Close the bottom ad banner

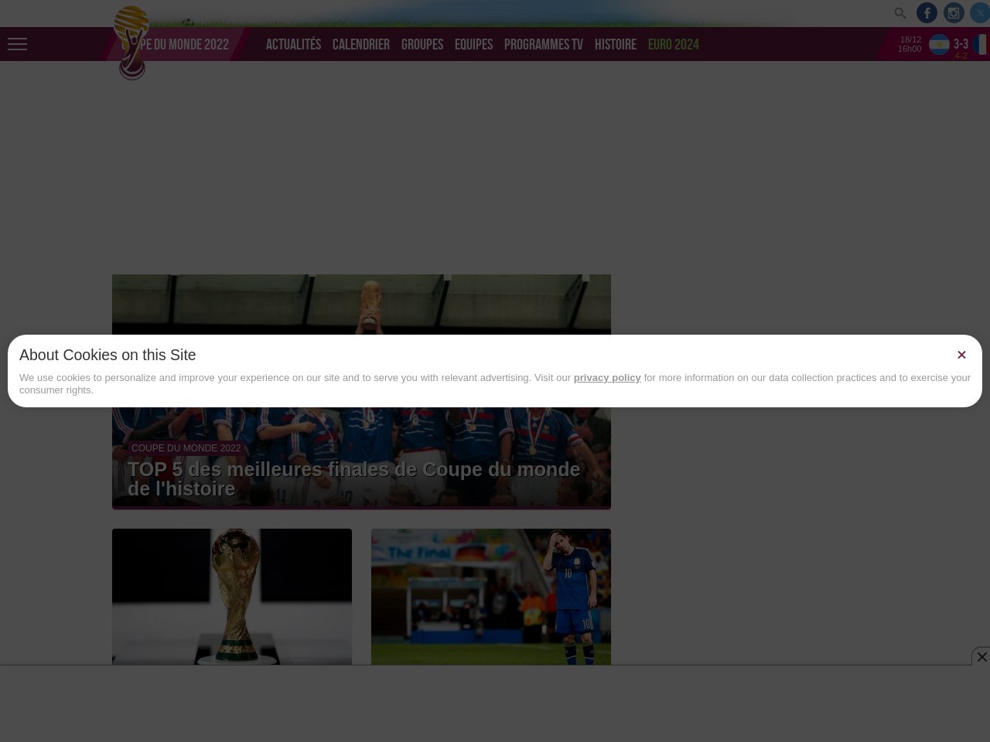981,656
